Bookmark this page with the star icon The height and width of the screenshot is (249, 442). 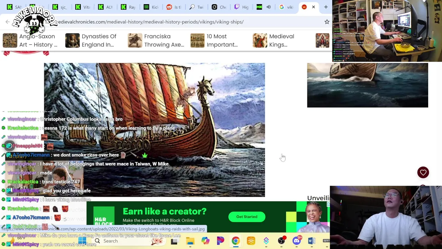327,22
